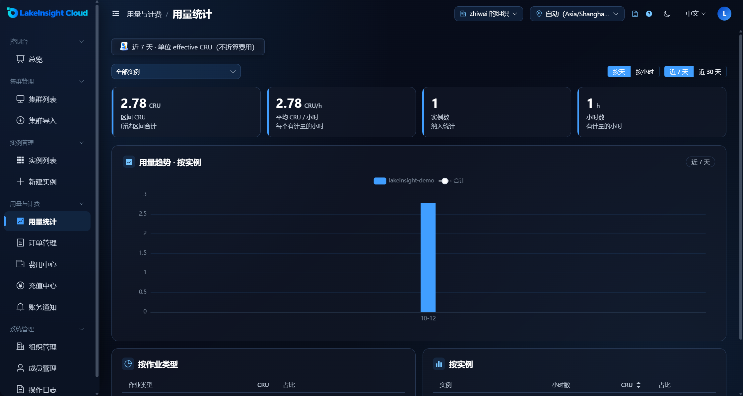
Task: Click the 近 7 天 tag on trend chart
Action: pyautogui.click(x=700, y=162)
